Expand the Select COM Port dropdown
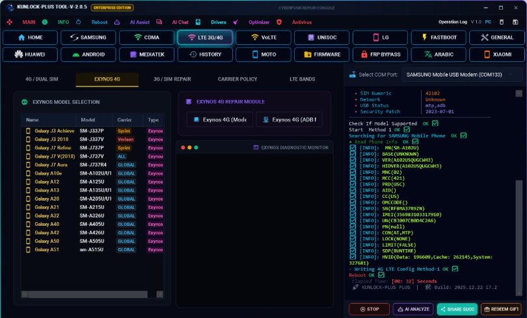Viewport: 527px width, 318px height. click(462, 75)
